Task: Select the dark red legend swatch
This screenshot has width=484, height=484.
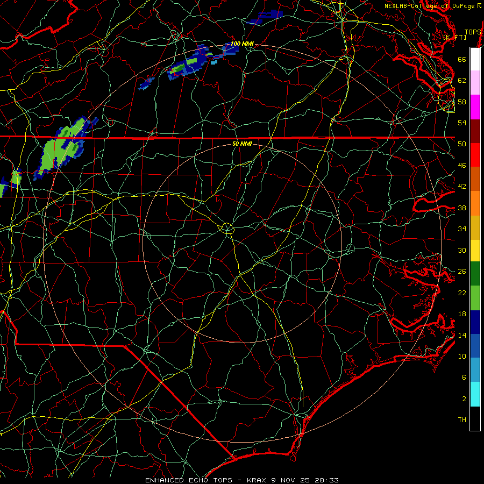Action: [x=475, y=131]
